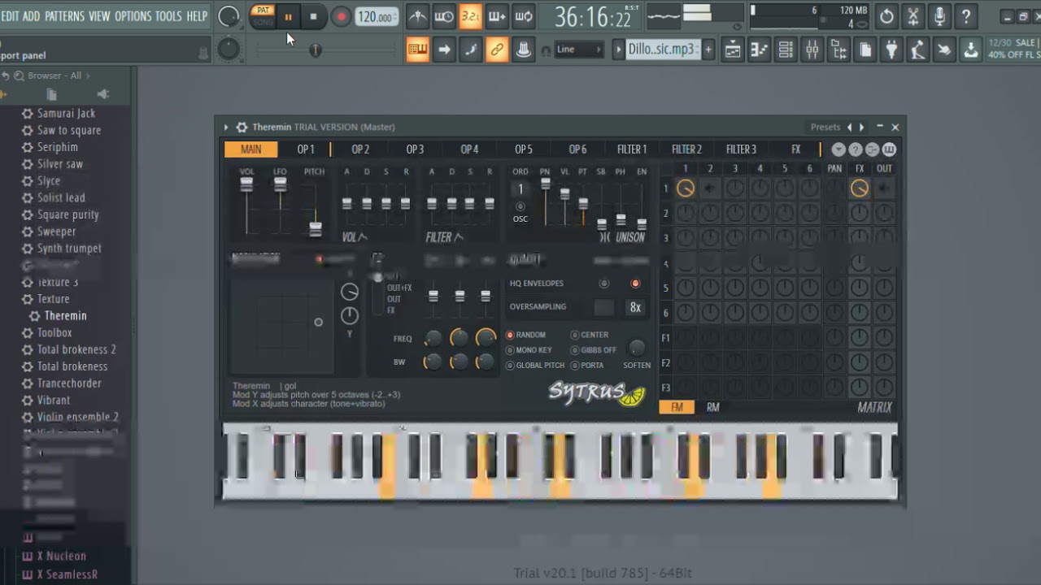Screen dimensions: 1041x585
Task: Toggle PAT/SONG mode switch
Action: [x=263, y=16]
